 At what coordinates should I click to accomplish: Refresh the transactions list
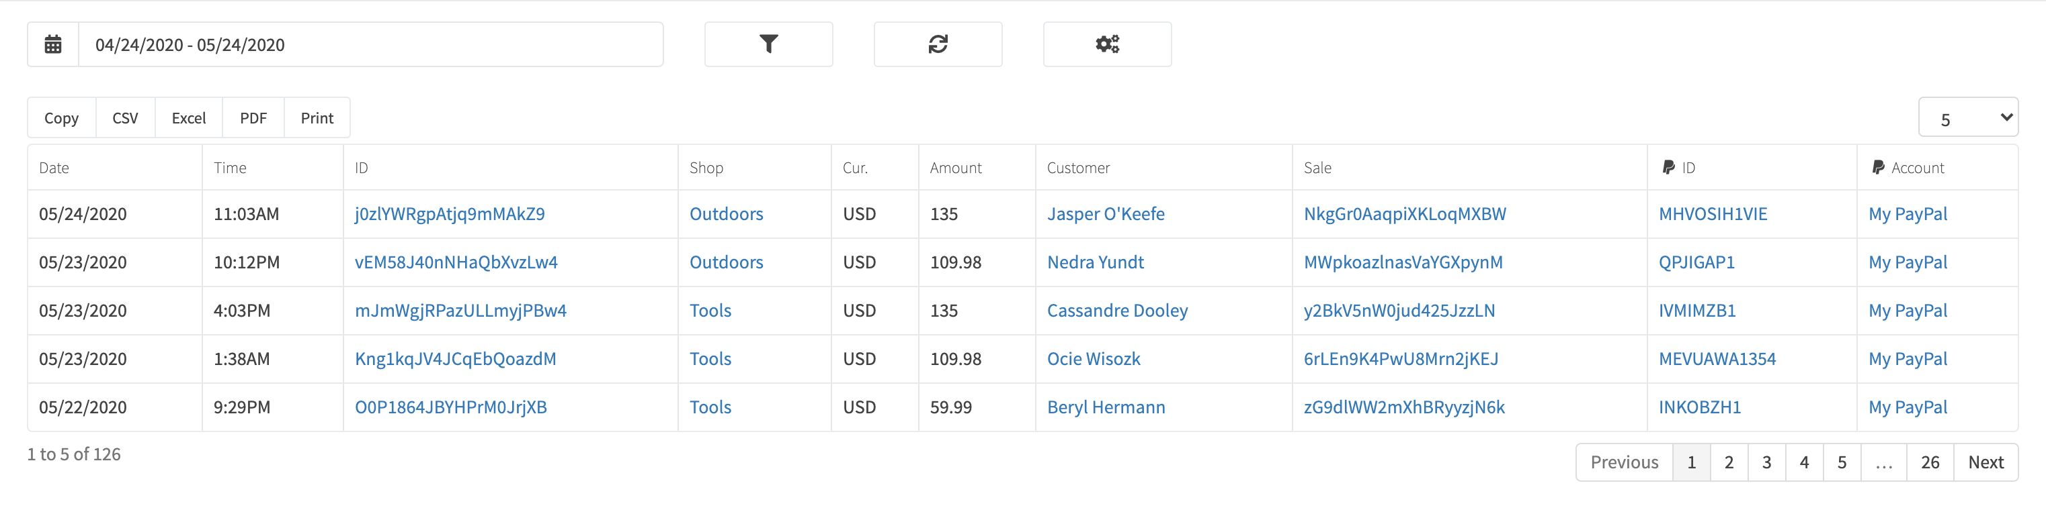click(937, 44)
